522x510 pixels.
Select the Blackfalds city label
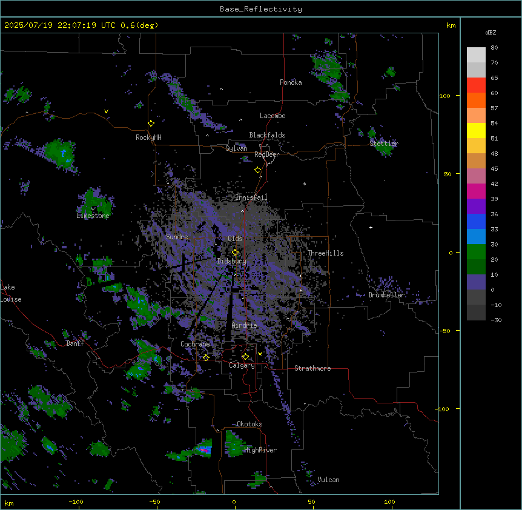(267, 135)
